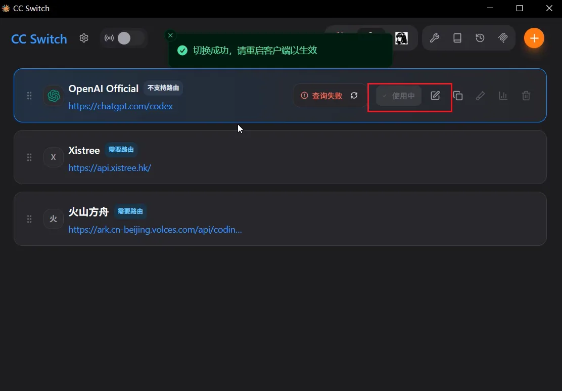Viewport: 562px width, 391px height.
Task: Click the OpenAI Official logo icon
Action: coord(54,96)
